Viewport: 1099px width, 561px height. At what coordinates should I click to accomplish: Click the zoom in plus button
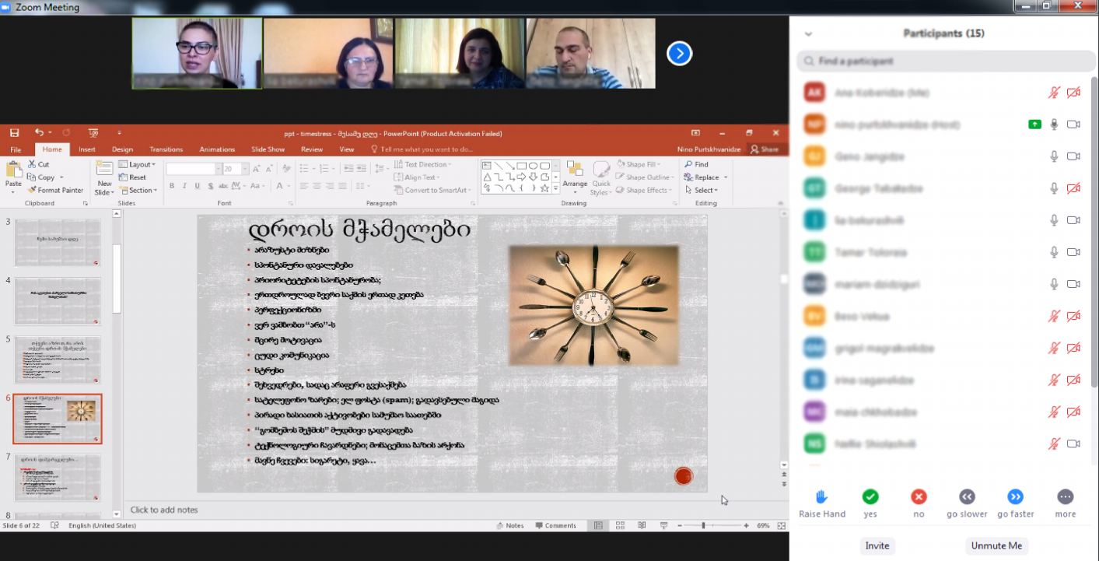[746, 526]
